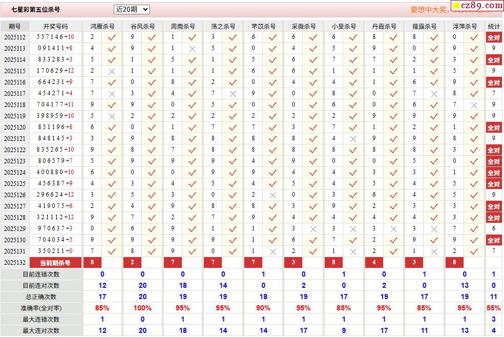Click the 全对 badge for issue 2025112
This screenshot has height=337, width=504.
pyautogui.click(x=494, y=37)
